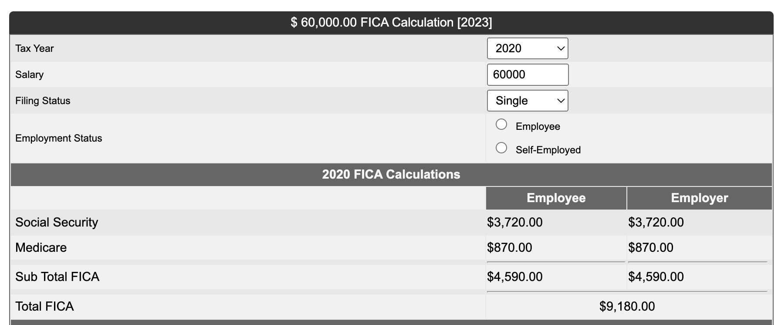The image size is (778, 325).
Task: Click the Employee column header
Action: point(556,198)
